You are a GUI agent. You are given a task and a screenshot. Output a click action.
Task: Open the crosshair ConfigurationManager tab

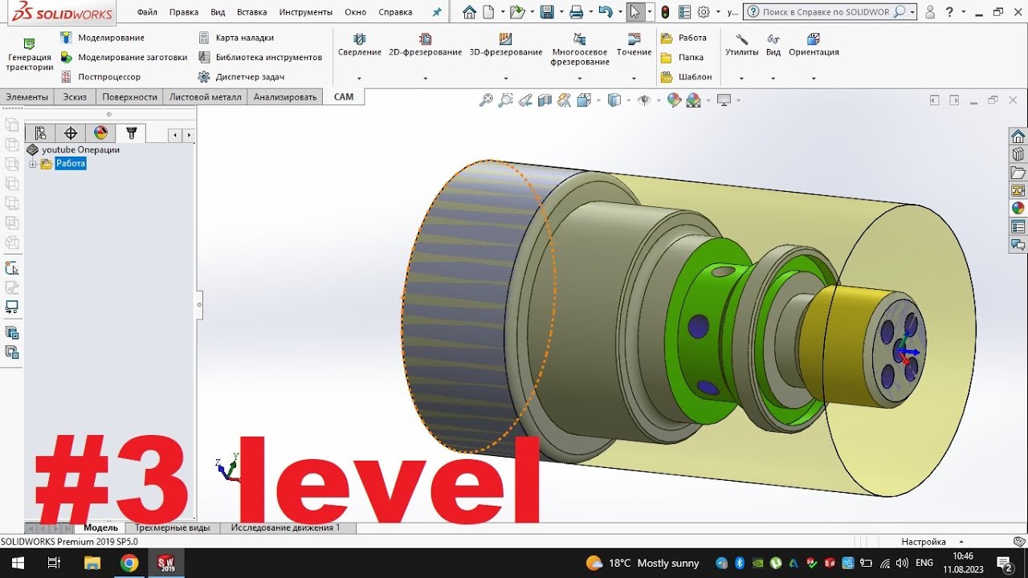click(71, 133)
